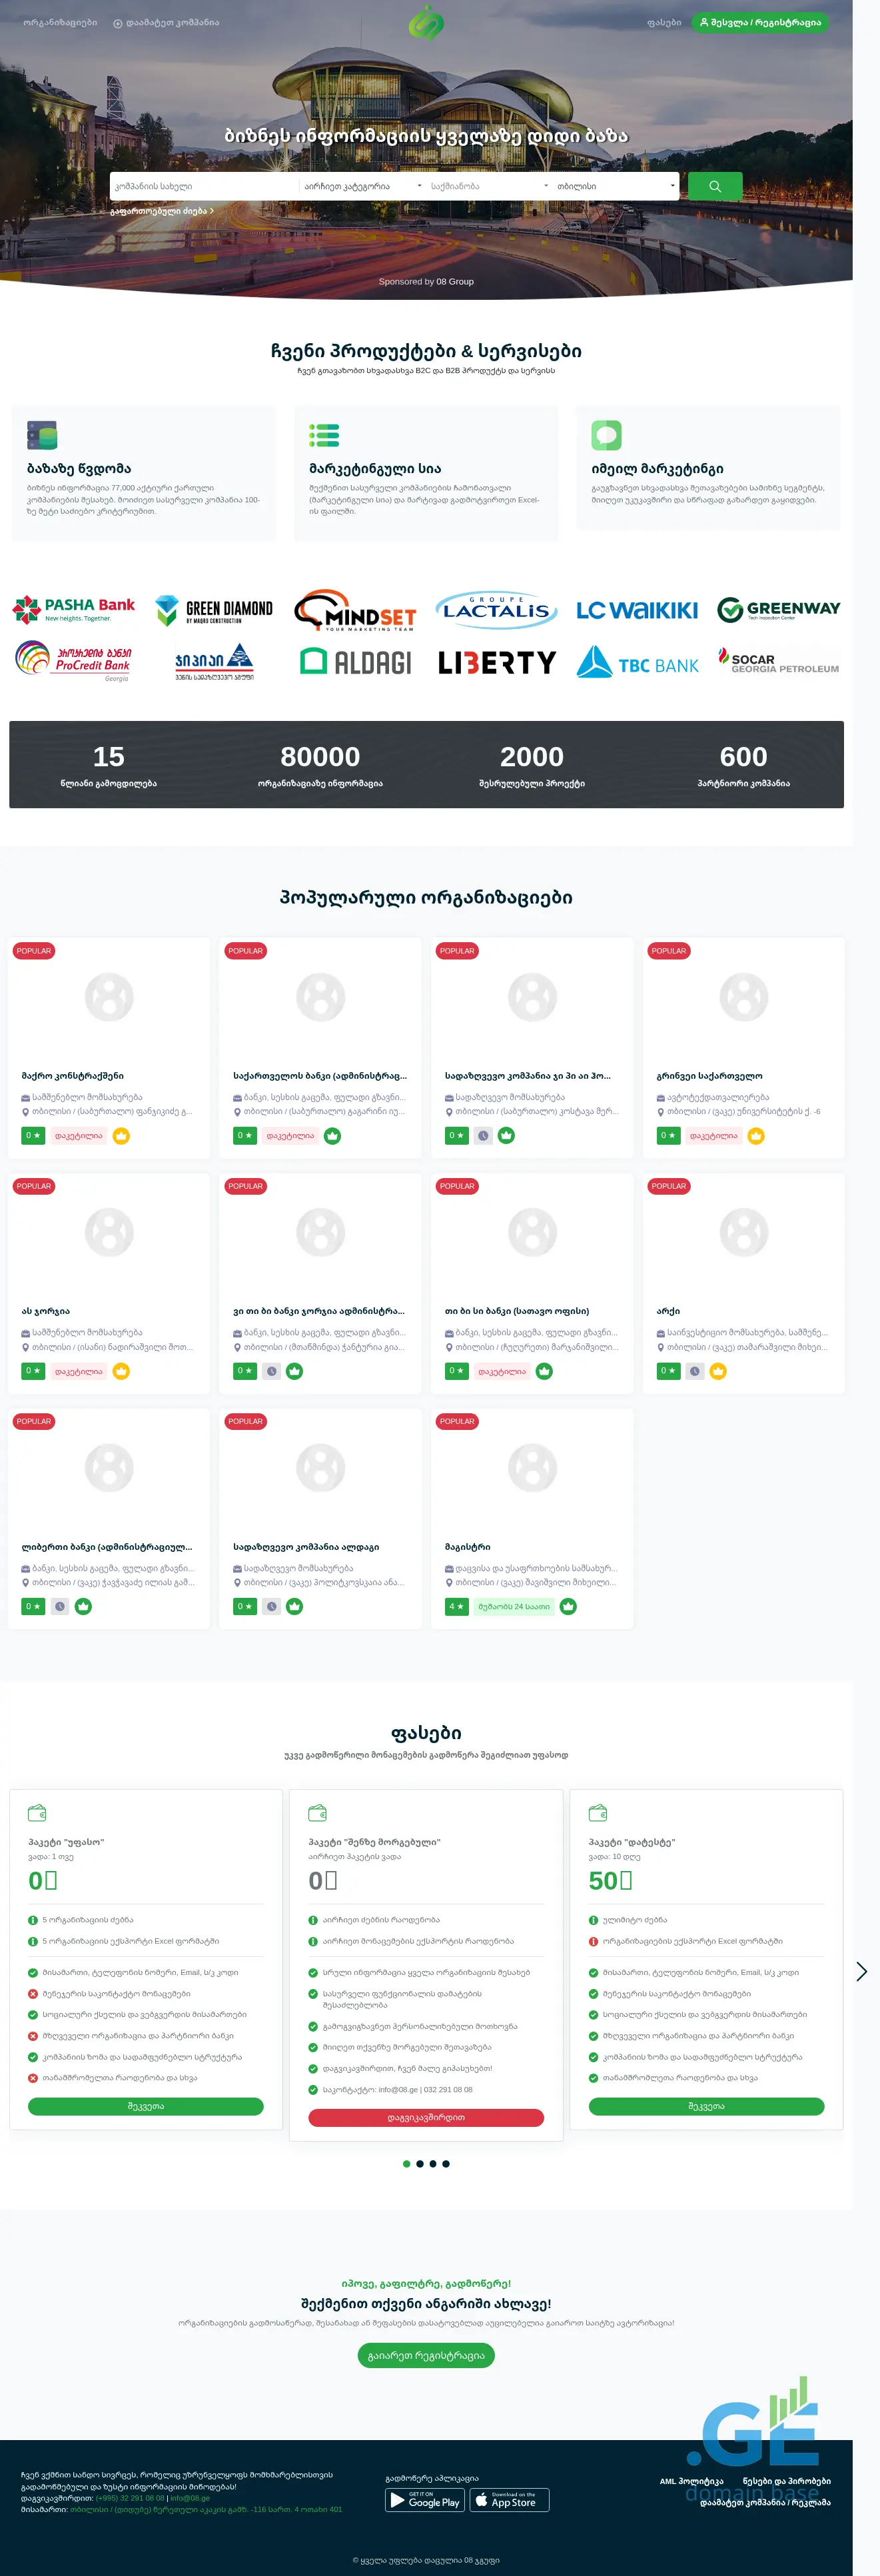This screenshot has height=2576, width=880.
Task: Click the 'შესვლა / რეგისტრაცია' login button
Action: click(759, 22)
